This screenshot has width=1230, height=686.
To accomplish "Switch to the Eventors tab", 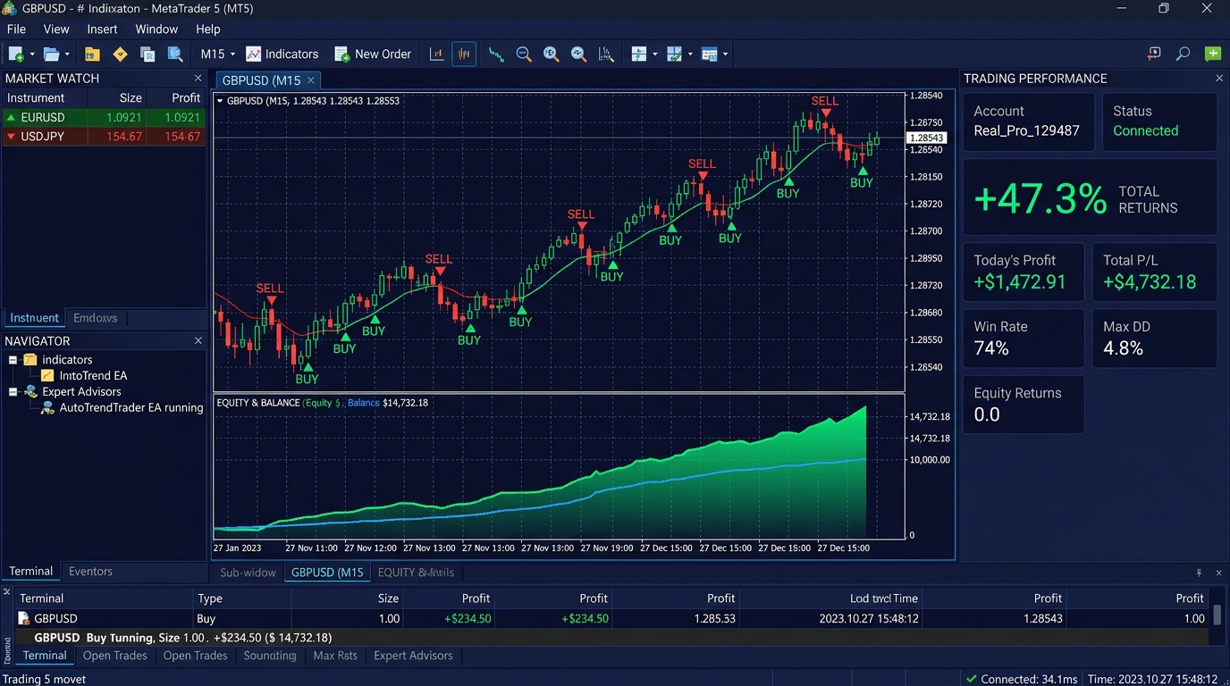I will pos(90,572).
